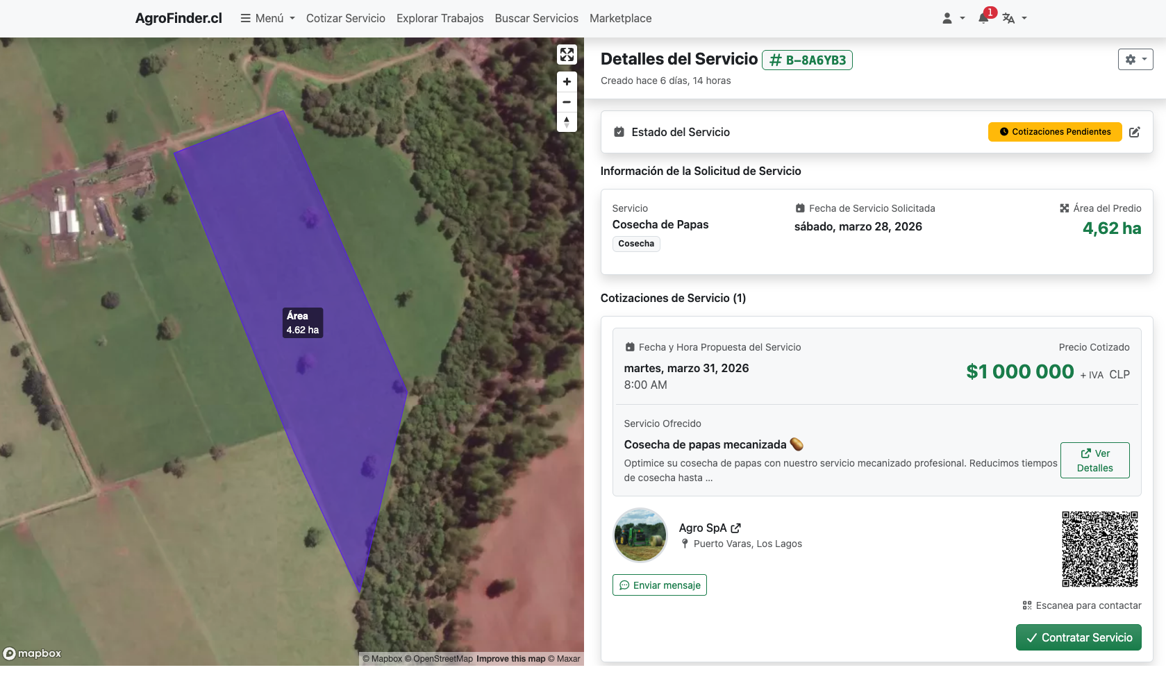The height and width of the screenshot is (679, 1166).
Task: Go to Cotizar Servicio page
Action: click(x=345, y=18)
